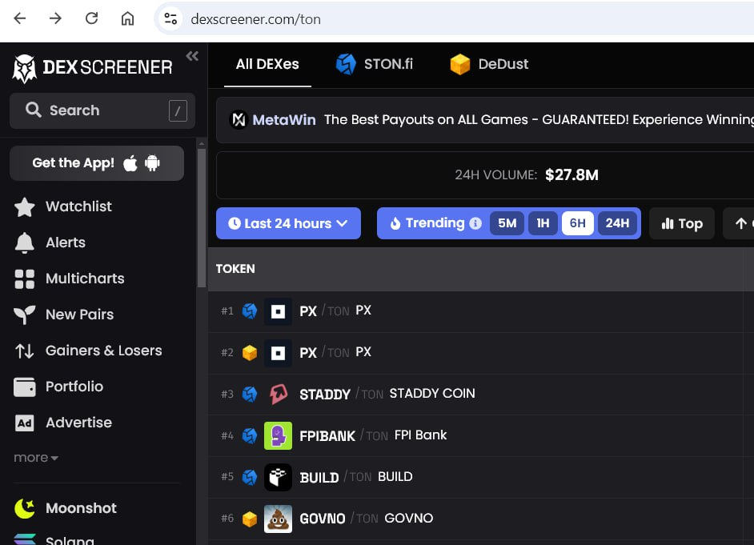Select the 6H trending timeframe
754x545 pixels.
(578, 223)
